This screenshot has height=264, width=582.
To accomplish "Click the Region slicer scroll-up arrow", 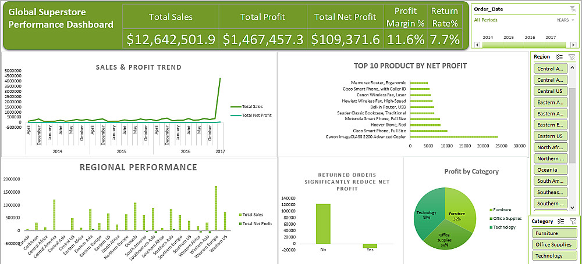I will [573, 66].
